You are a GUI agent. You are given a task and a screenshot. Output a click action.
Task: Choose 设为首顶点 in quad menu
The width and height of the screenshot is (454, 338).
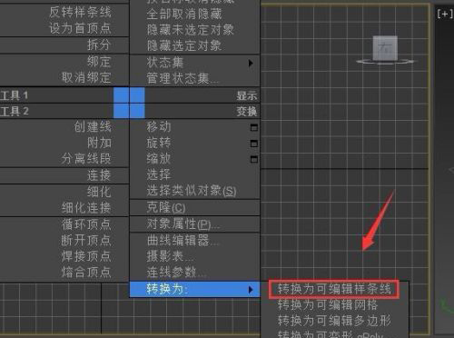click(x=80, y=28)
